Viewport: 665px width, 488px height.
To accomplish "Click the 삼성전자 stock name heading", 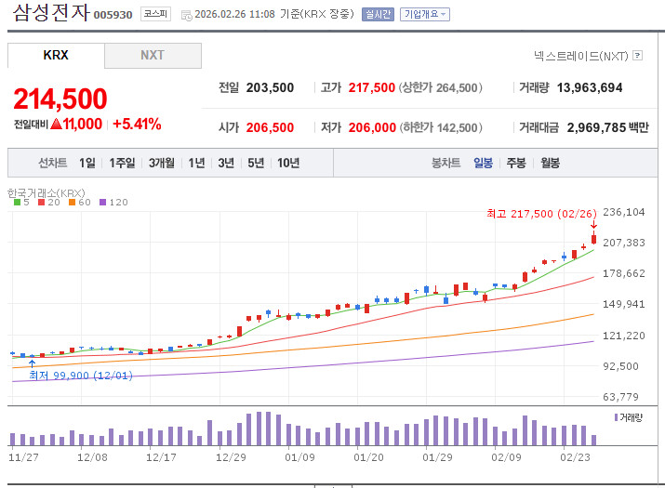I will coord(51,14).
